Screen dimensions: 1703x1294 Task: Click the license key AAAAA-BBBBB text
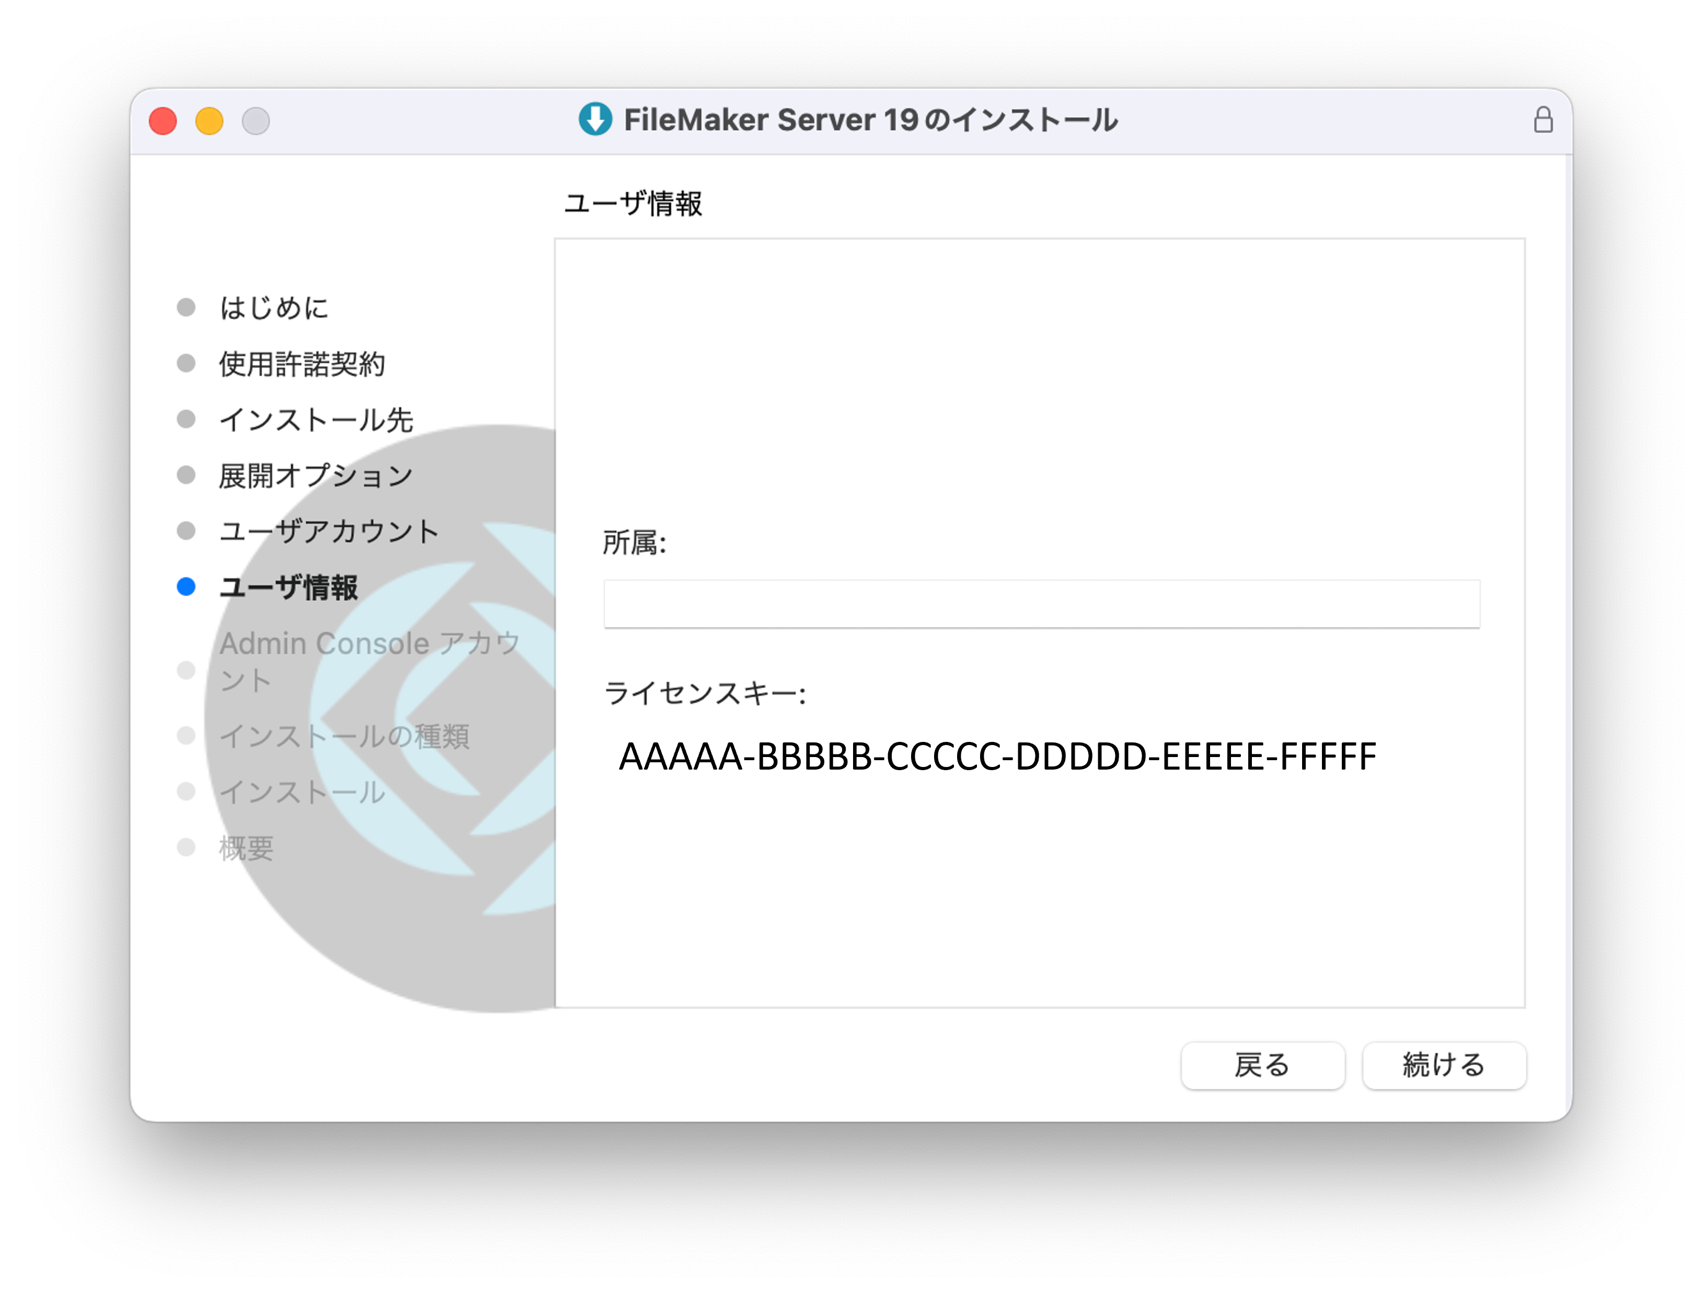coord(998,757)
